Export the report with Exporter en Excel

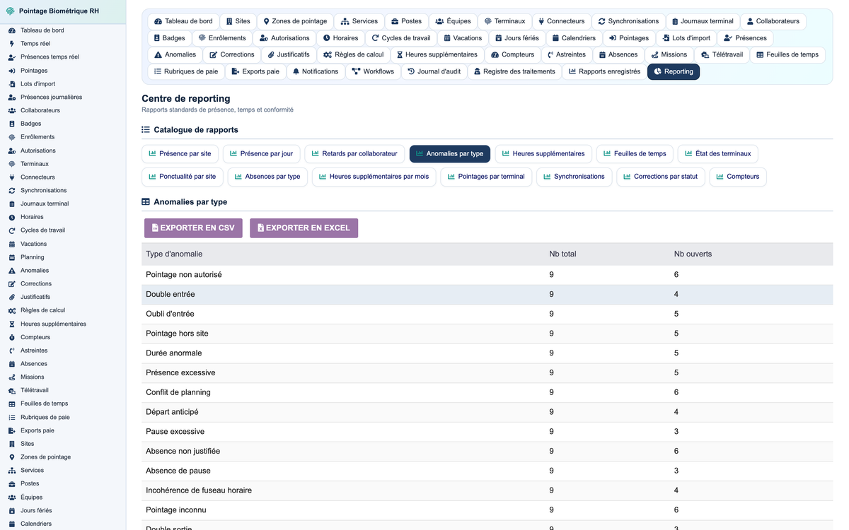pos(304,228)
